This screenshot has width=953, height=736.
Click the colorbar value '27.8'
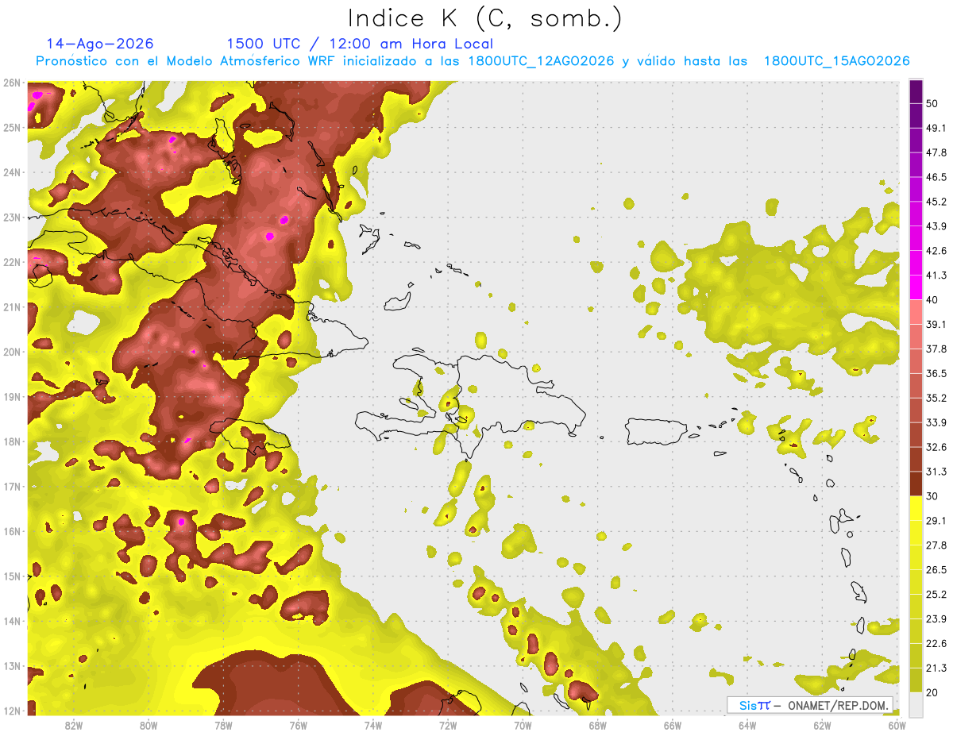pos(936,545)
